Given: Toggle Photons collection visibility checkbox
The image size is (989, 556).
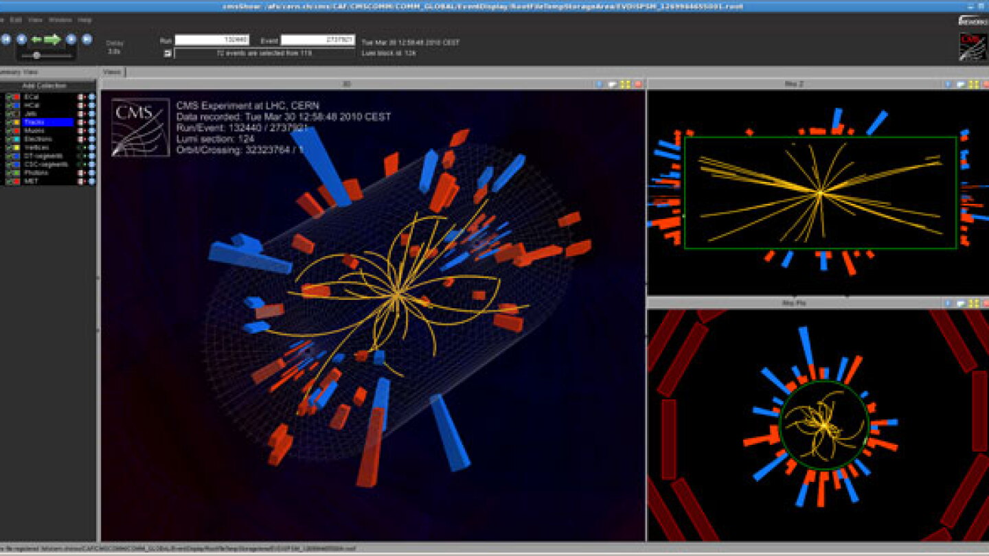Looking at the screenshot, I should (8, 173).
